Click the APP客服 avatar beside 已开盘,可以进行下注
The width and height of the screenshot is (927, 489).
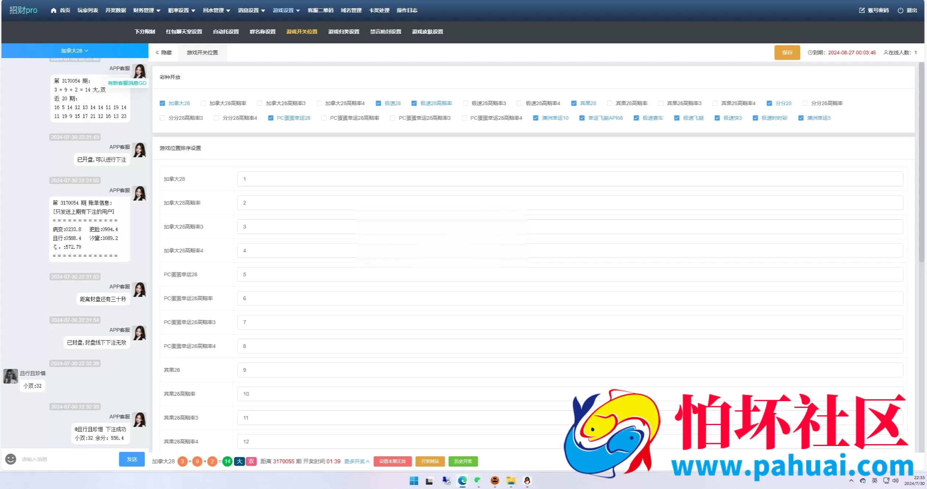pos(140,150)
